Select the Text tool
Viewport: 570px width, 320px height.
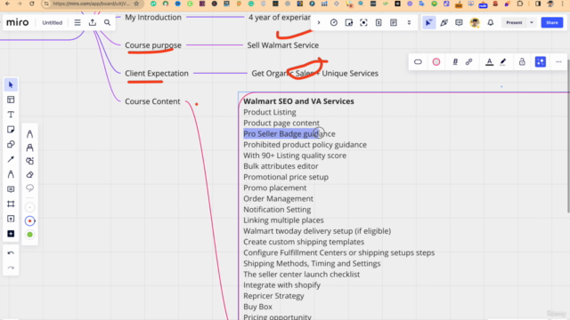(x=11, y=115)
